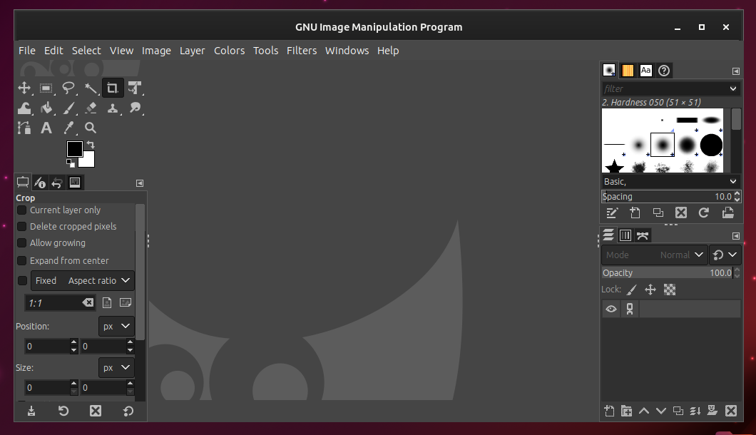The image size is (756, 435).
Task: Open the Aspect ratio dropdown
Action: (x=98, y=280)
